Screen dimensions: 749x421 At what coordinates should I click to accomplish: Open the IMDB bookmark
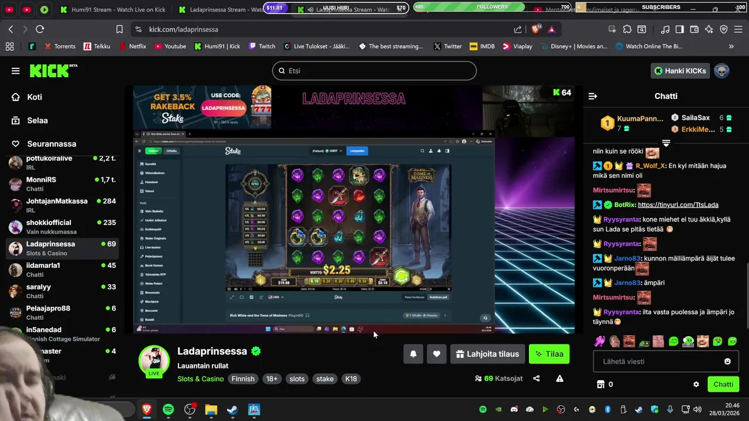(482, 46)
